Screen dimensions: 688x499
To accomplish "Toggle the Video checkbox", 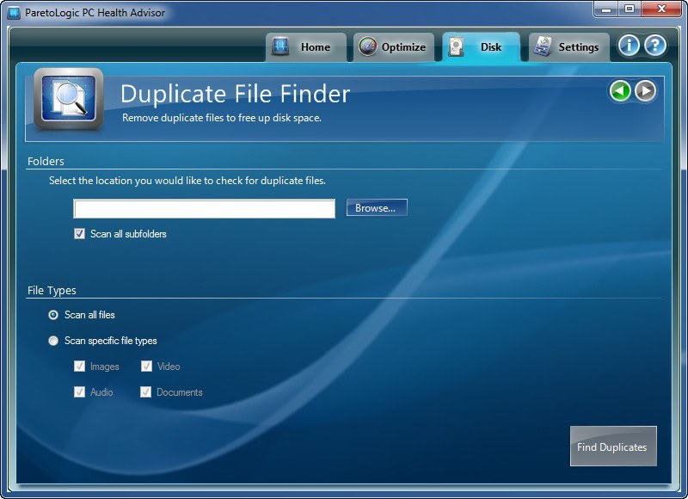I will pos(146,366).
